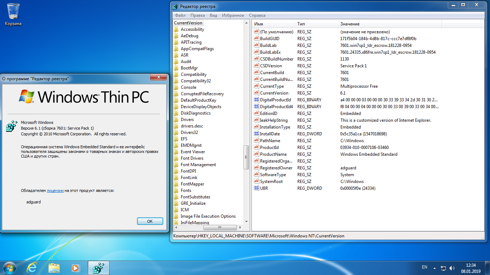Open the Вид menu
Viewport: 490px width, 275px height.
coord(213,15)
